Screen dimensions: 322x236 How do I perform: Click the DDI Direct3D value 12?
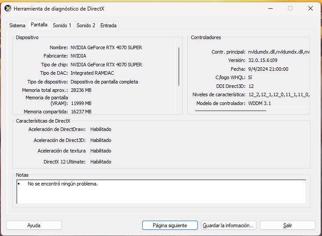coord(251,86)
